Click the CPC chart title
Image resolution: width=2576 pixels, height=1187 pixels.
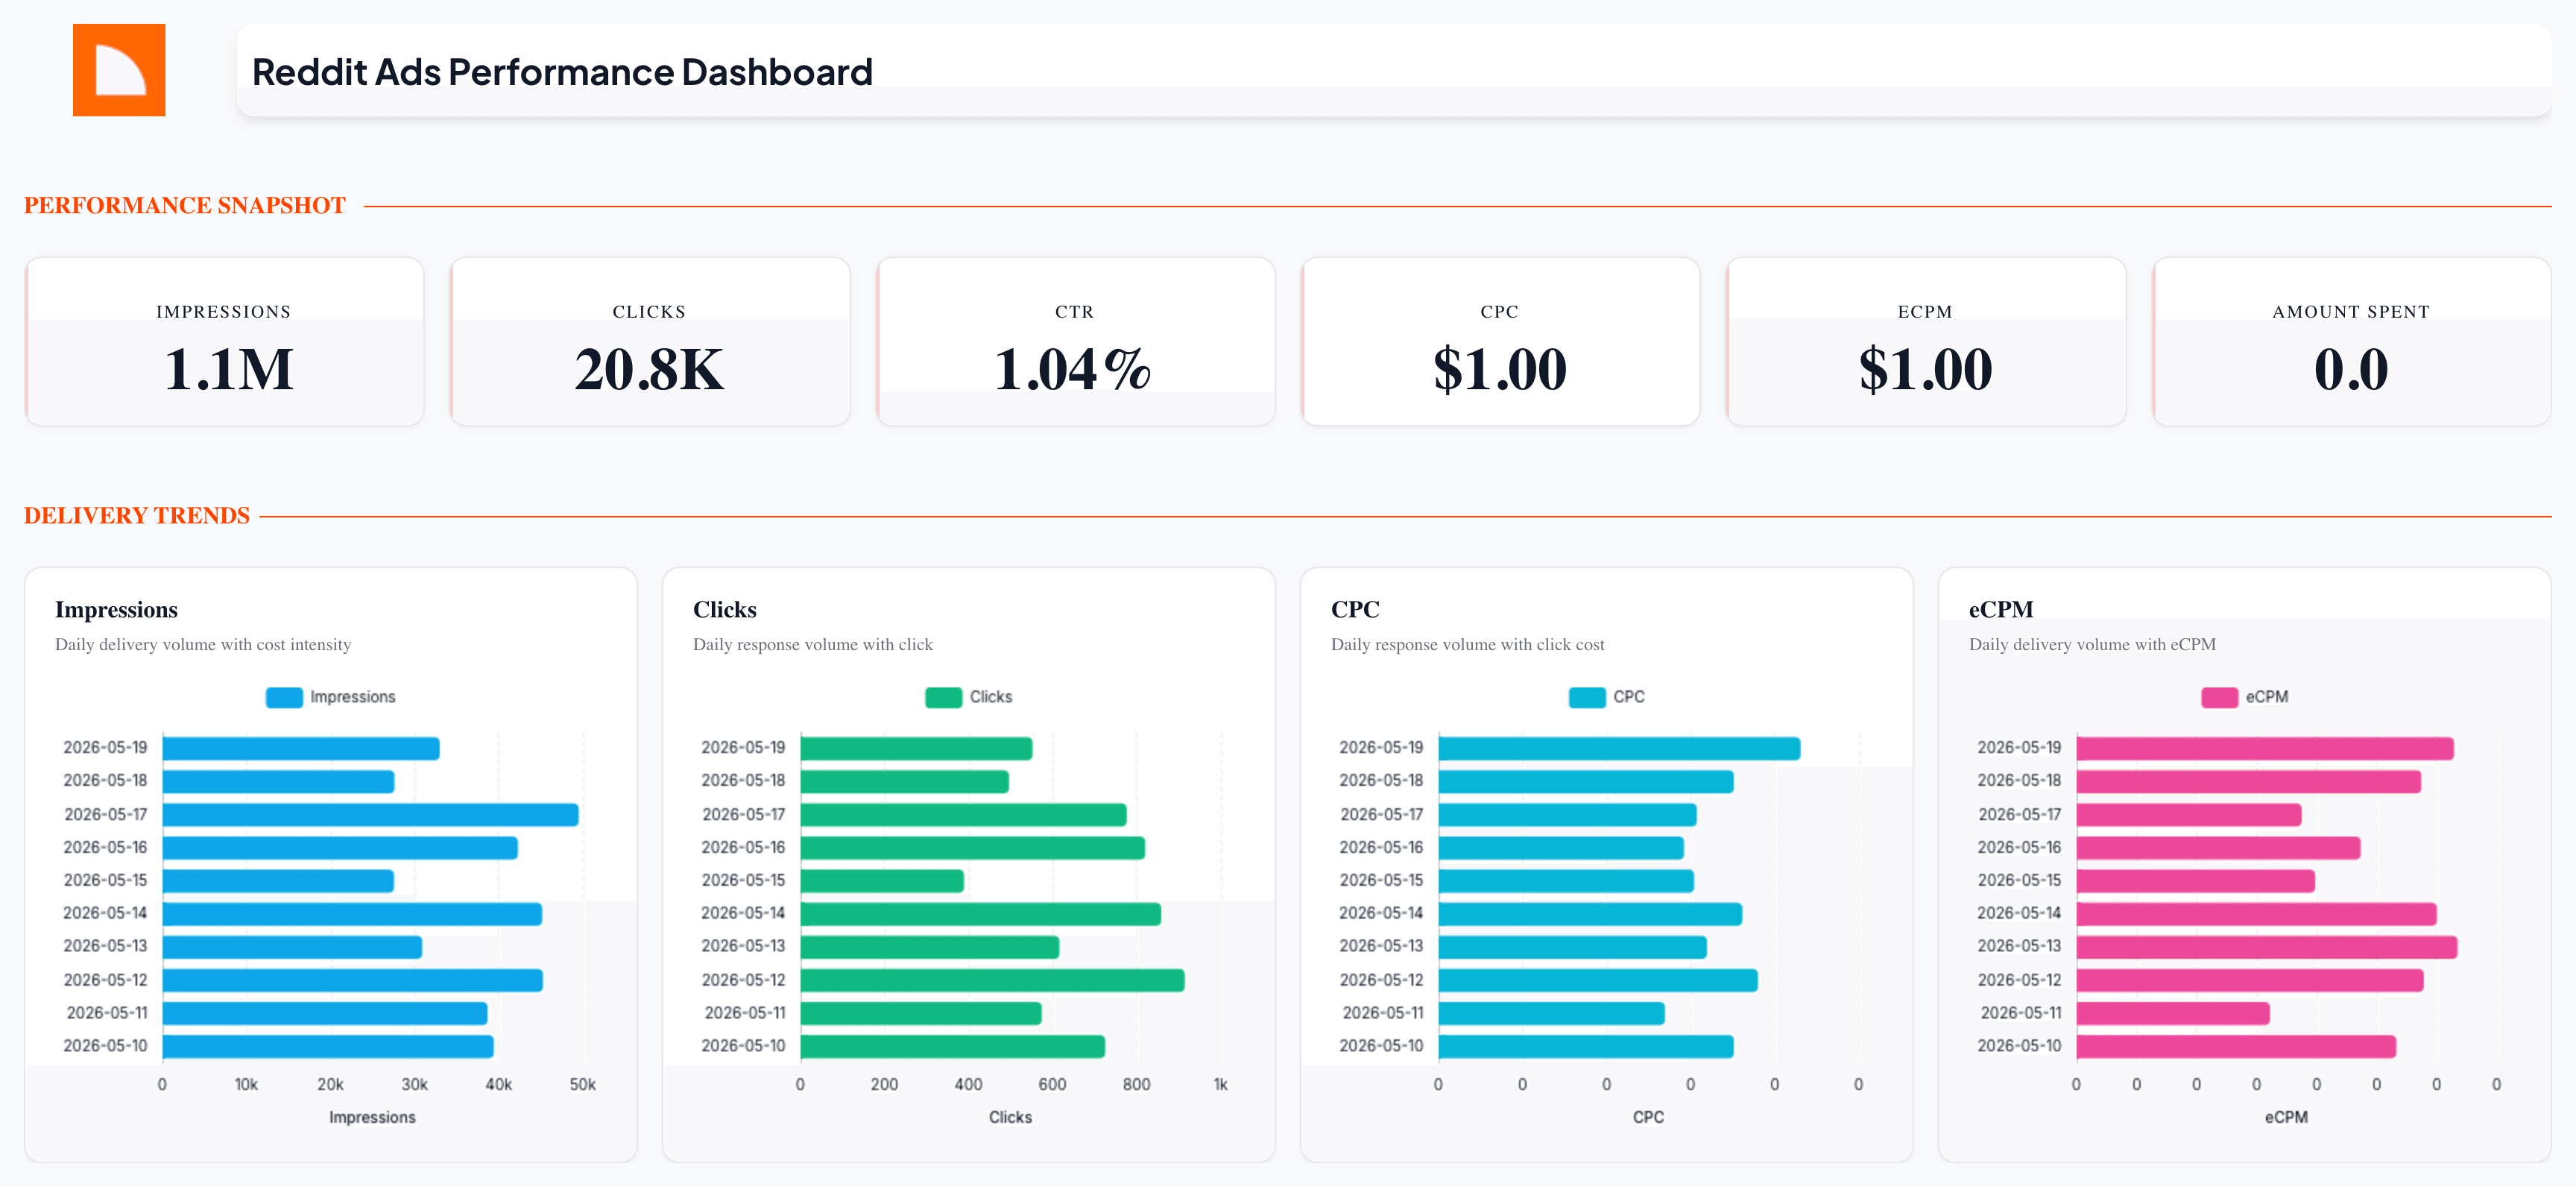[1355, 609]
